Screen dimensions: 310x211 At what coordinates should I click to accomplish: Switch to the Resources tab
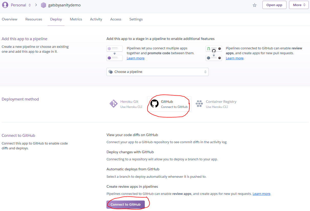34,19
